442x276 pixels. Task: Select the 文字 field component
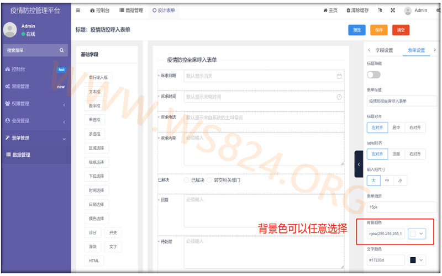[x=113, y=247]
